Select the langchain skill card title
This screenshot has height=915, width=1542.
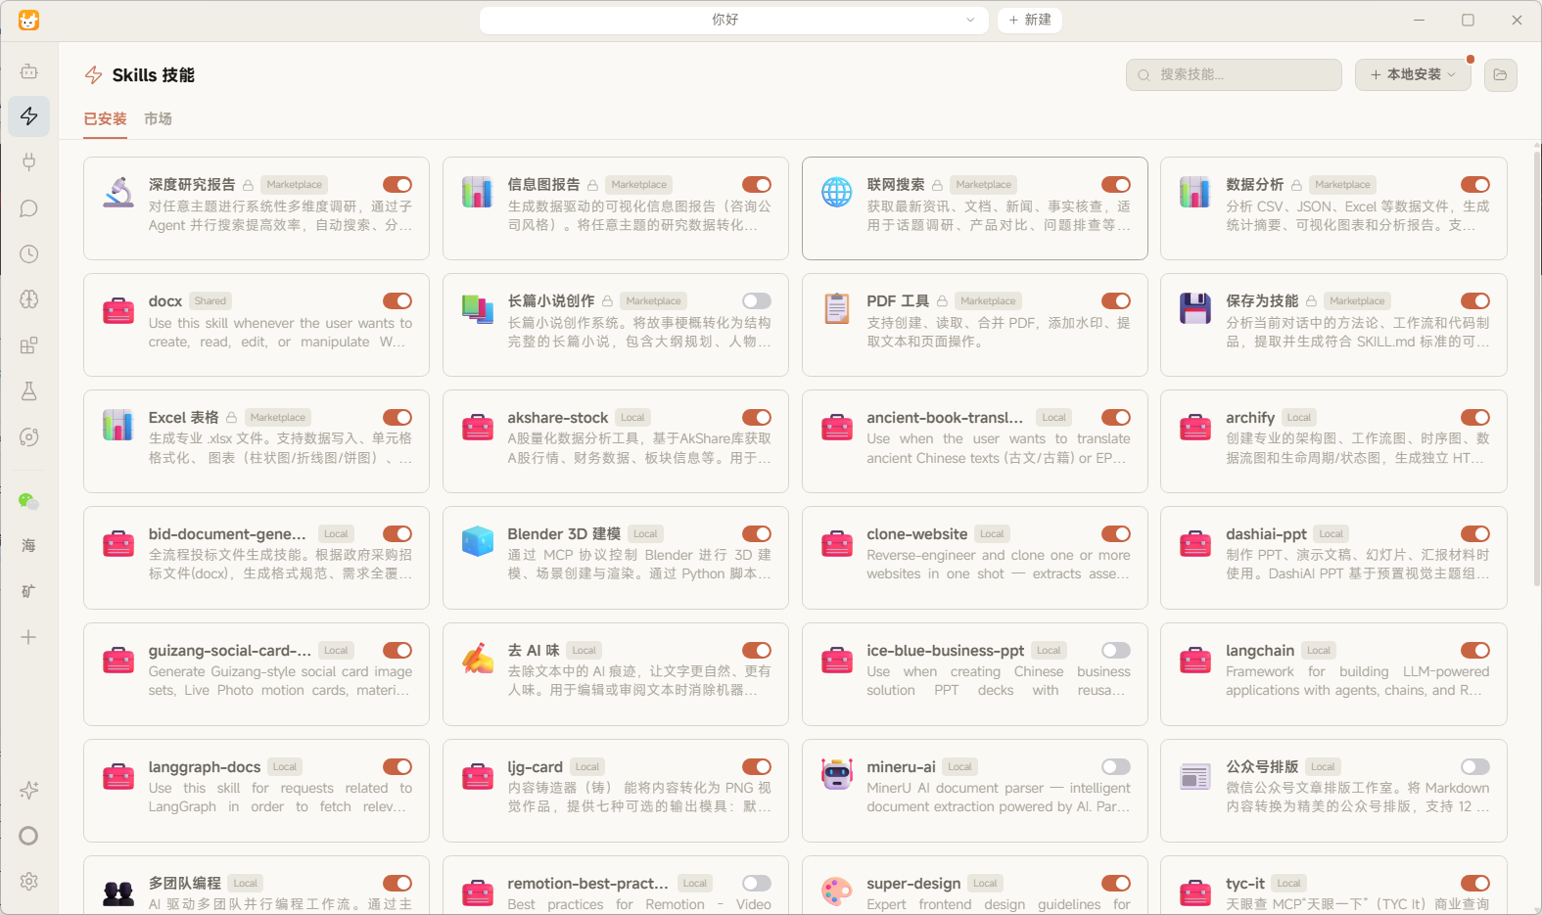[1260, 651]
